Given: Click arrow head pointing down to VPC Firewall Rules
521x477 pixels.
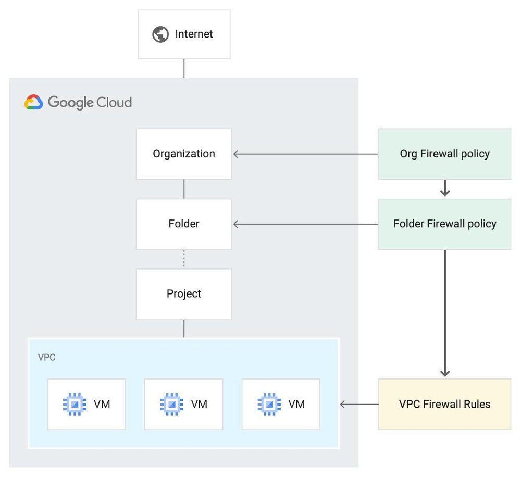Looking at the screenshot, I should (x=444, y=373).
